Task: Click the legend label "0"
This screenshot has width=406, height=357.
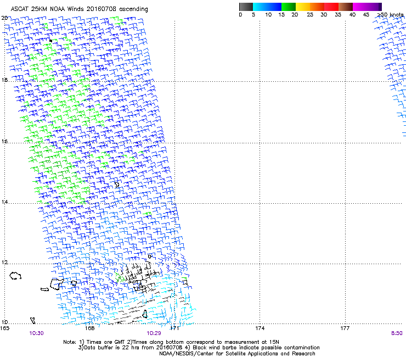Action: click(240, 15)
